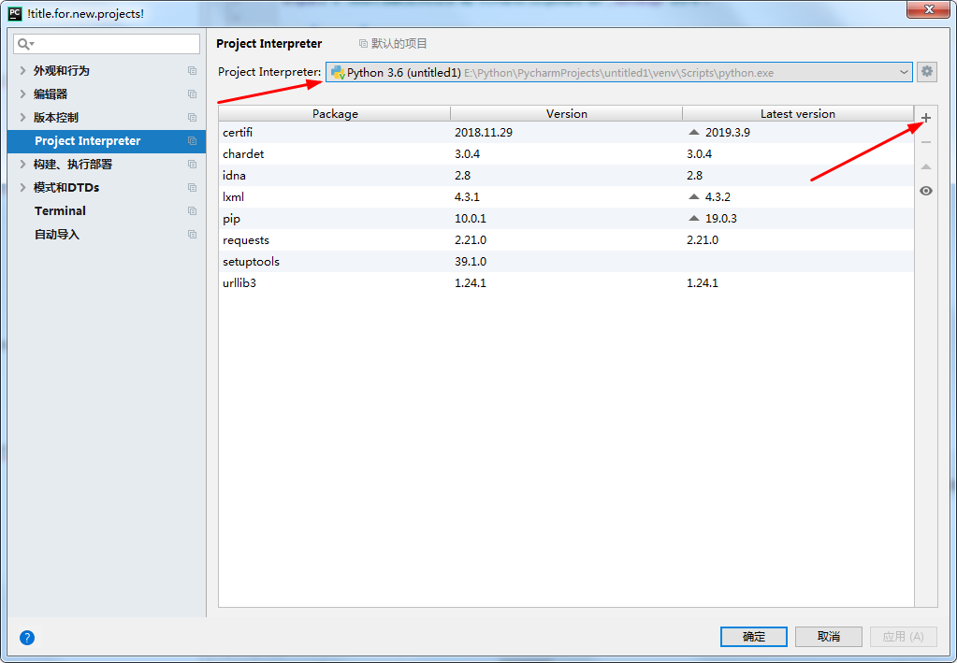Click copy icon beside 模式和DTDs
The width and height of the screenshot is (957, 663).
pyautogui.click(x=193, y=187)
